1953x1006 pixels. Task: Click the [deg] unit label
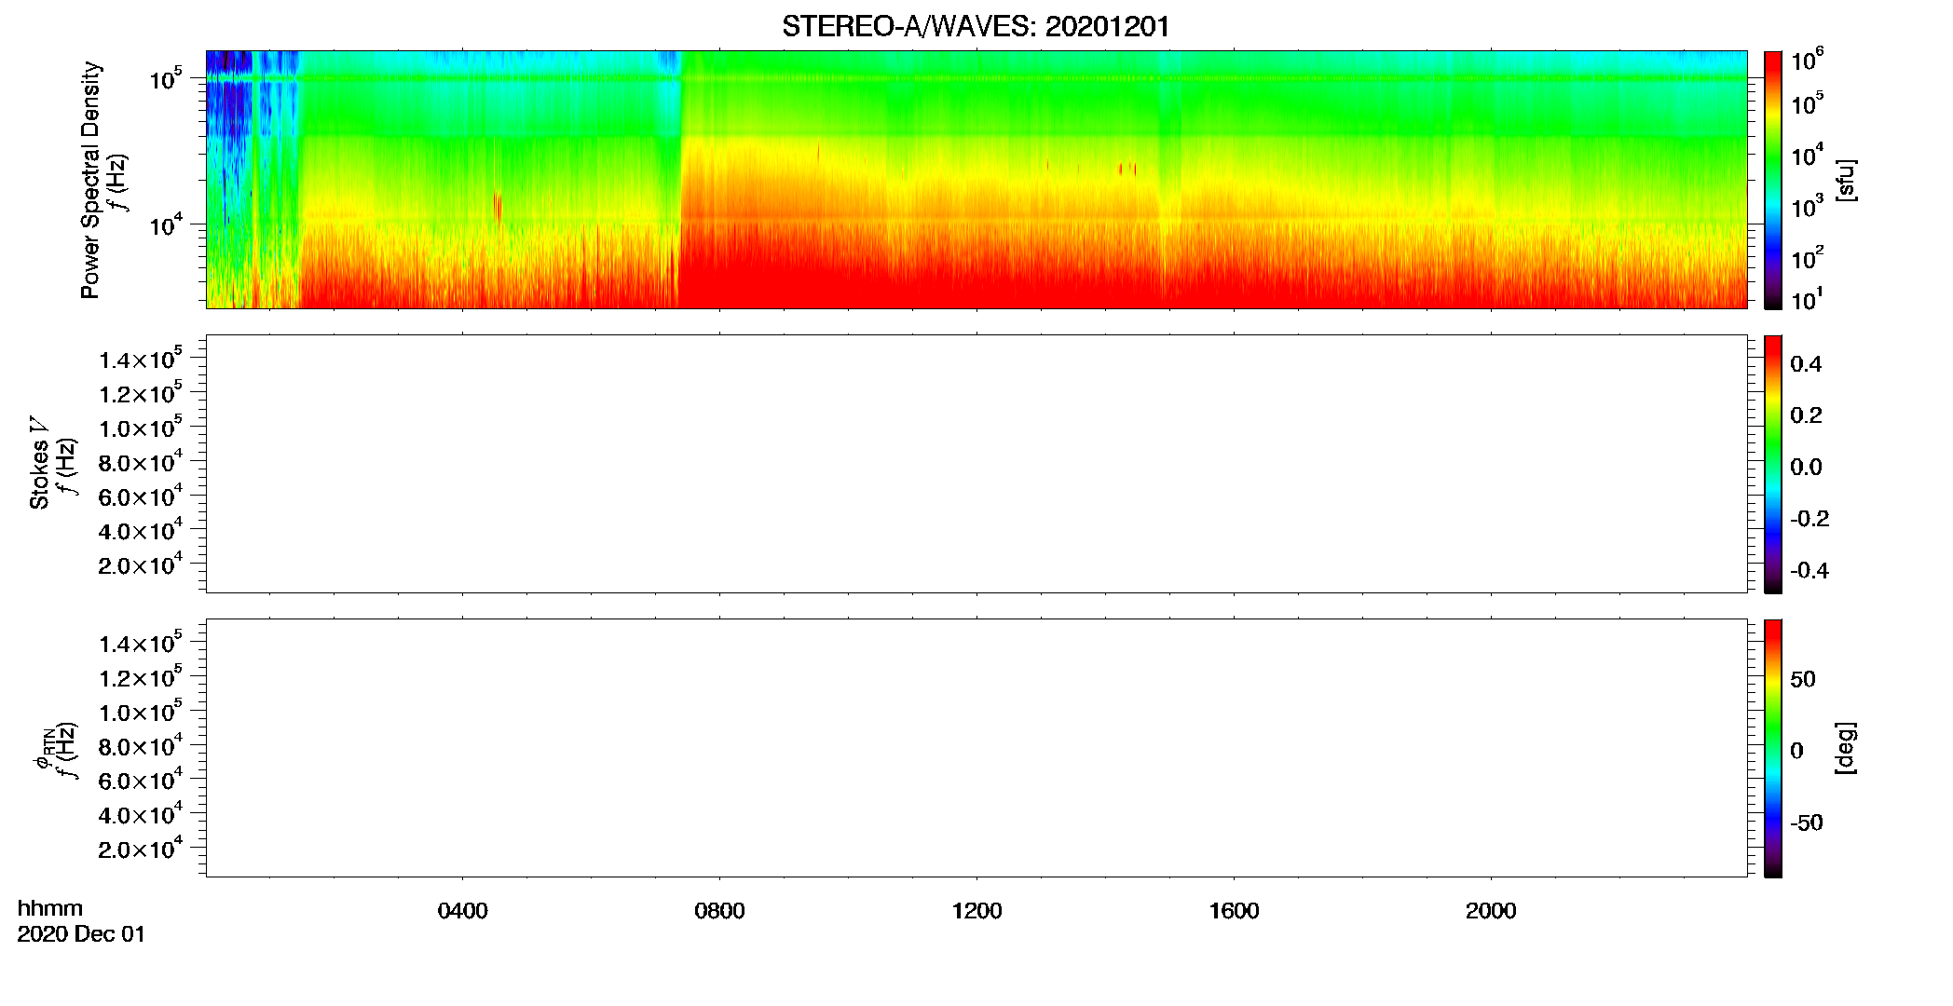point(1845,748)
